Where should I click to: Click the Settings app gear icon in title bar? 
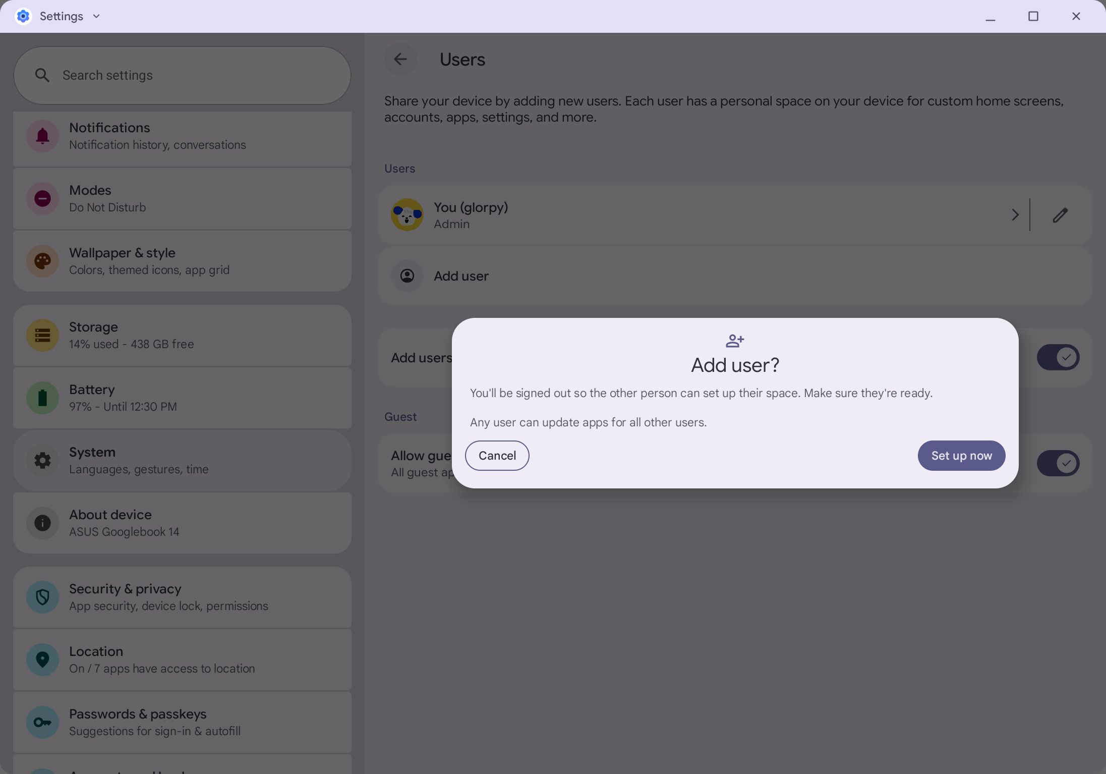pos(23,16)
